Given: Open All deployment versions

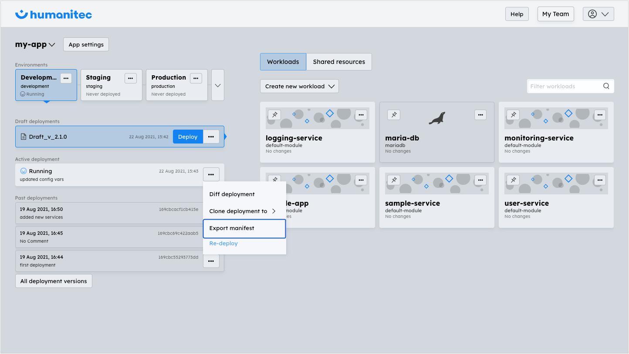Looking at the screenshot, I should click(54, 281).
